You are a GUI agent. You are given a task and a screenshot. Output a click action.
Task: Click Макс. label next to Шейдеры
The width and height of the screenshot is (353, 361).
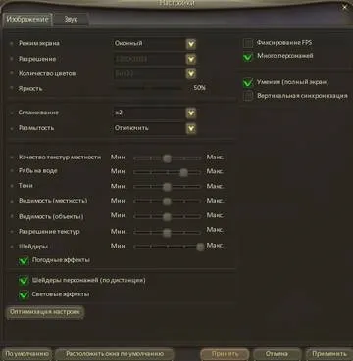click(215, 246)
